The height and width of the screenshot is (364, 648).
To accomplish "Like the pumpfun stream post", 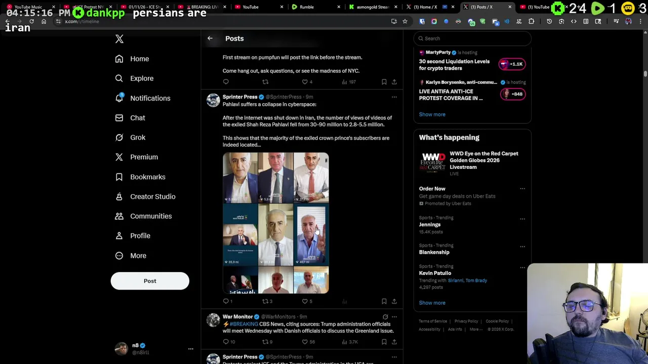I will tap(307, 82).
